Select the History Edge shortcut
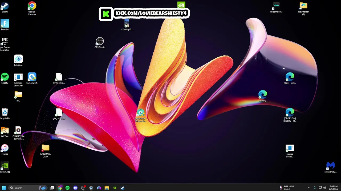Image resolution: width=341 pixels, height=191 pixels. [263, 96]
